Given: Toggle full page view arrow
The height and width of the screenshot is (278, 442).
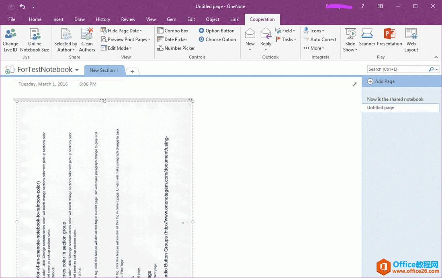Looking at the screenshot, I should (x=354, y=84).
